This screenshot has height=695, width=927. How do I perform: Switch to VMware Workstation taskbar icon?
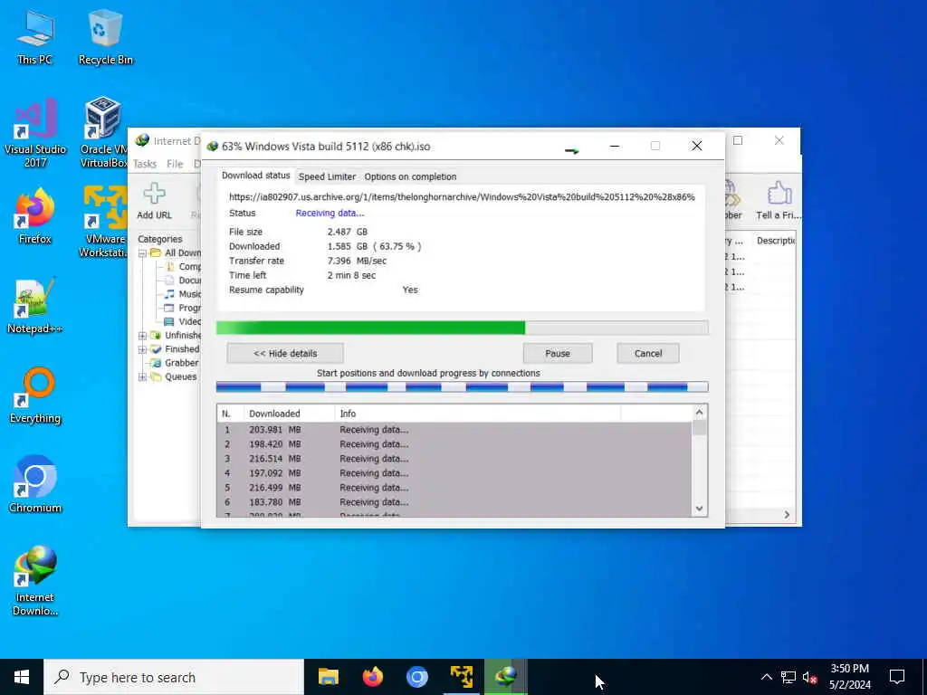[x=461, y=677]
